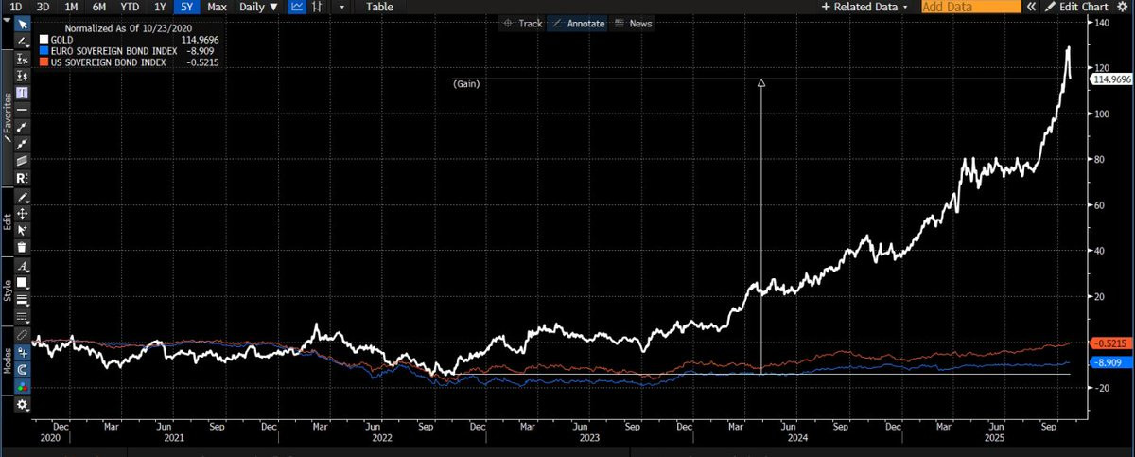
Task: Select the 6M time range
Action: [x=99, y=7]
